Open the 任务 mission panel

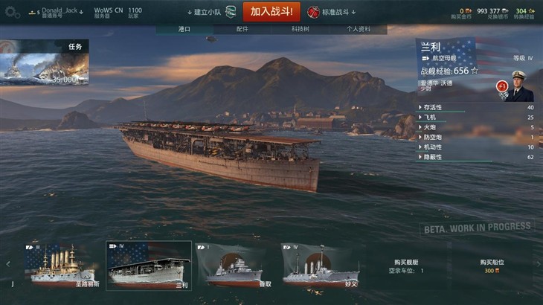[45, 62]
